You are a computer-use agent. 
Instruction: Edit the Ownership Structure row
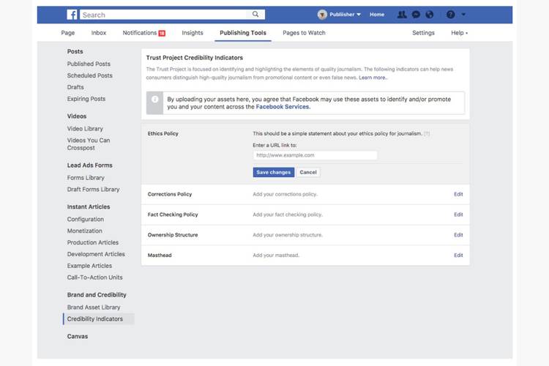pos(458,235)
